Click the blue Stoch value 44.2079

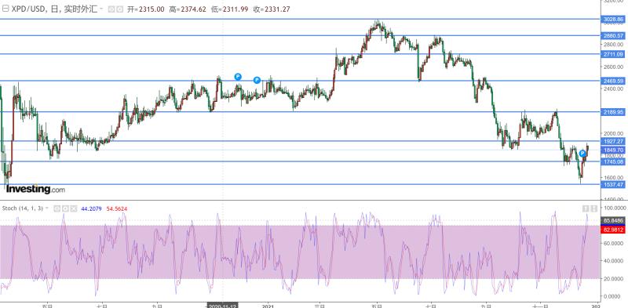coord(91,208)
